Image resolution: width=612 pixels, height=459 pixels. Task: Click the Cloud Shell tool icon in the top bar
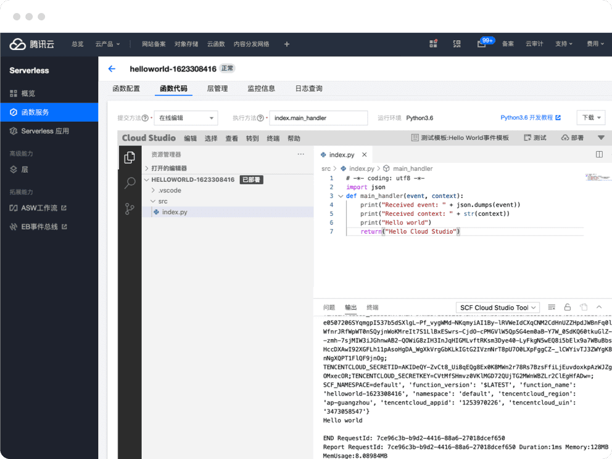tap(457, 44)
